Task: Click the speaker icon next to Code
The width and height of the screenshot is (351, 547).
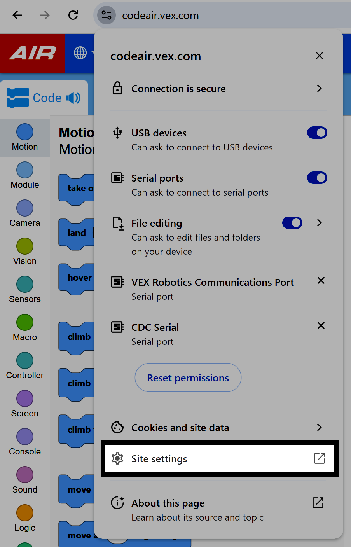Action: 72,98
